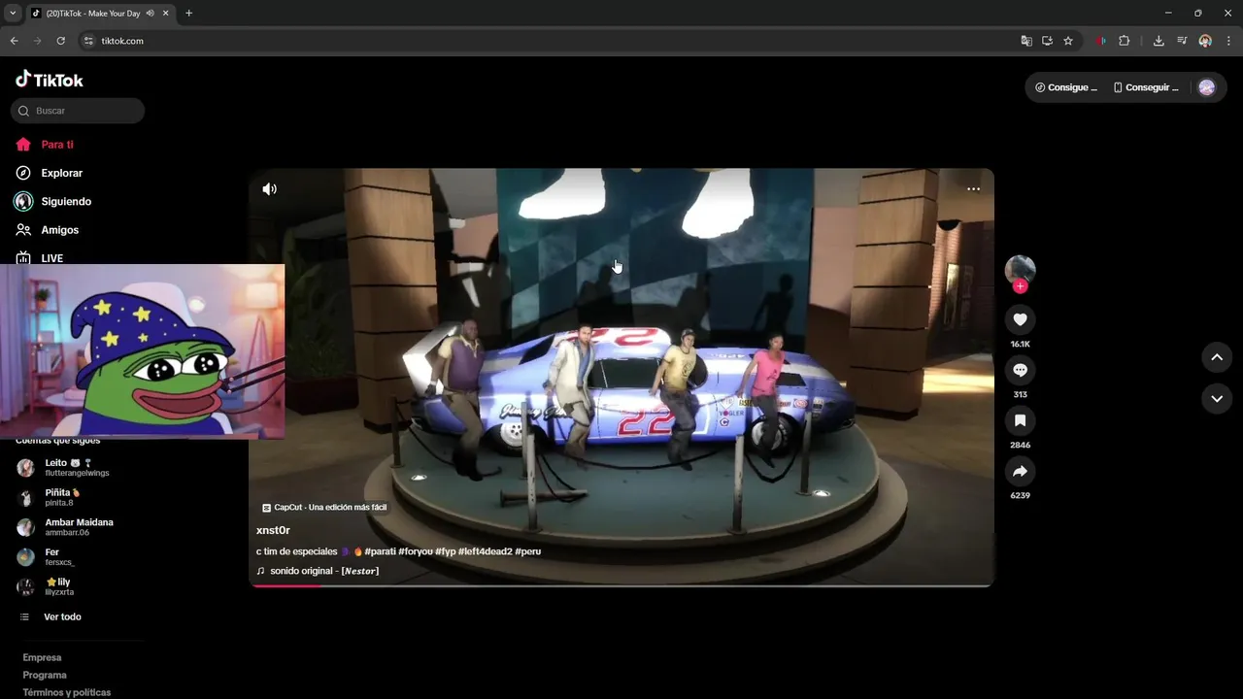Open the sonido original - Nestor sound link

pyautogui.click(x=318, y=571)
